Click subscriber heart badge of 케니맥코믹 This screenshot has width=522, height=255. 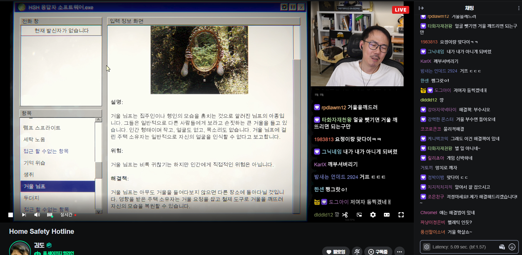[x=423, y=139]
